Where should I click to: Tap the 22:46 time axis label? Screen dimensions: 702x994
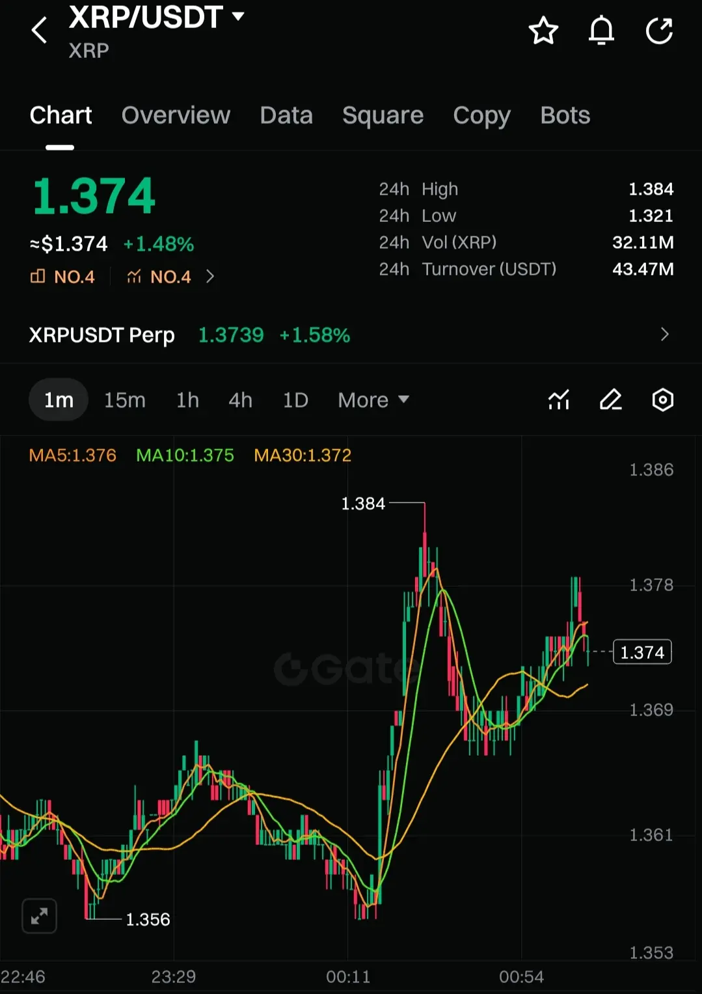tap(23, 976)
